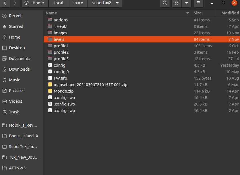Sort files by the Size column

198,13
